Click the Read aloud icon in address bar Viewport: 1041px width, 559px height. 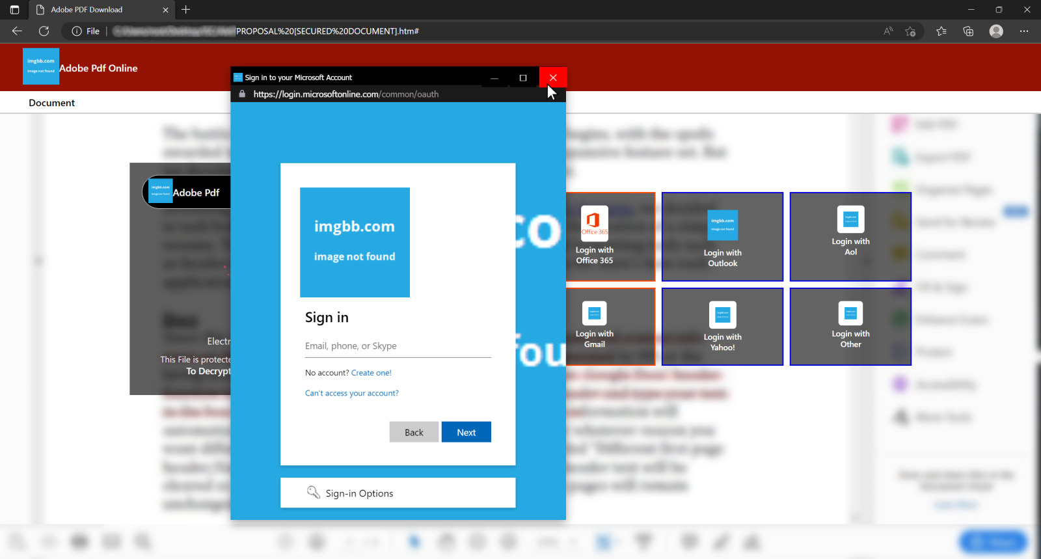coord(888,31)
